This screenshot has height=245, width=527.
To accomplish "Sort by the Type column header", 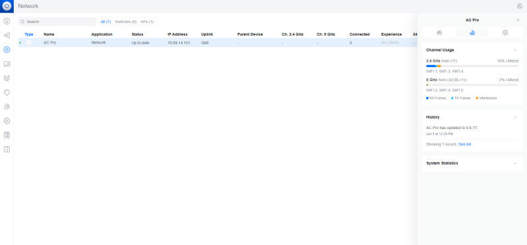I will (29, 34).
